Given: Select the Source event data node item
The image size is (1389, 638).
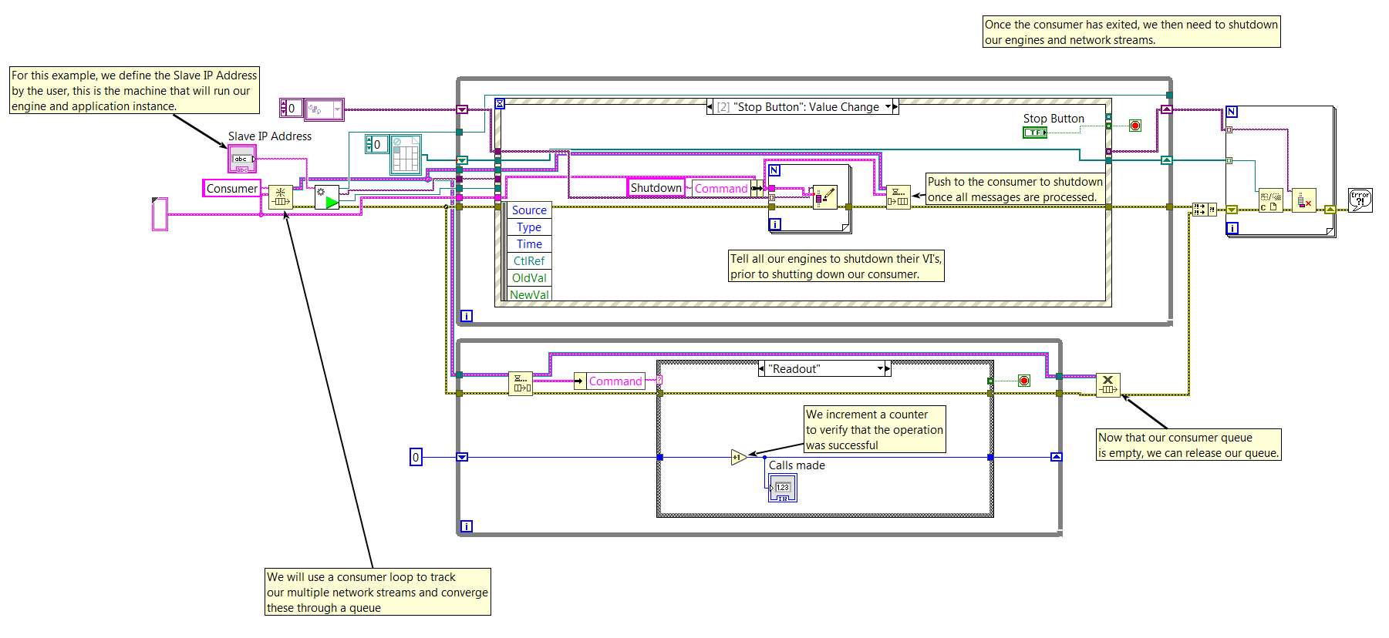Looking at the screenshot, I should click(529, 210).
